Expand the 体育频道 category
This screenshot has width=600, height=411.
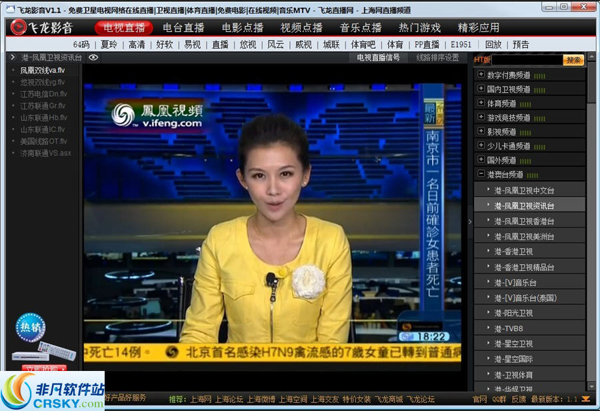pyautogui.click(x=481, y=103)
